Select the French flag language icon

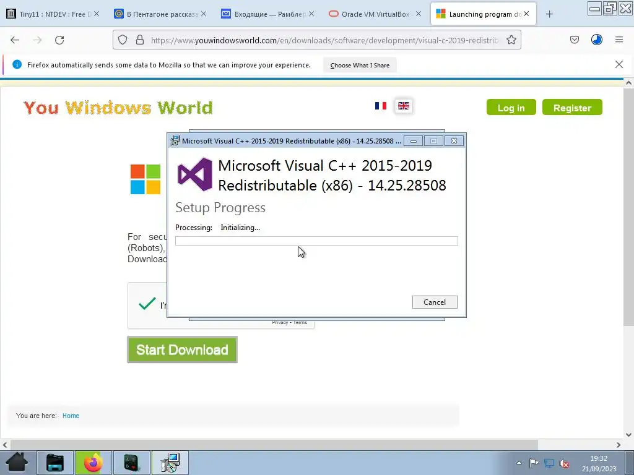click(381, 106)
